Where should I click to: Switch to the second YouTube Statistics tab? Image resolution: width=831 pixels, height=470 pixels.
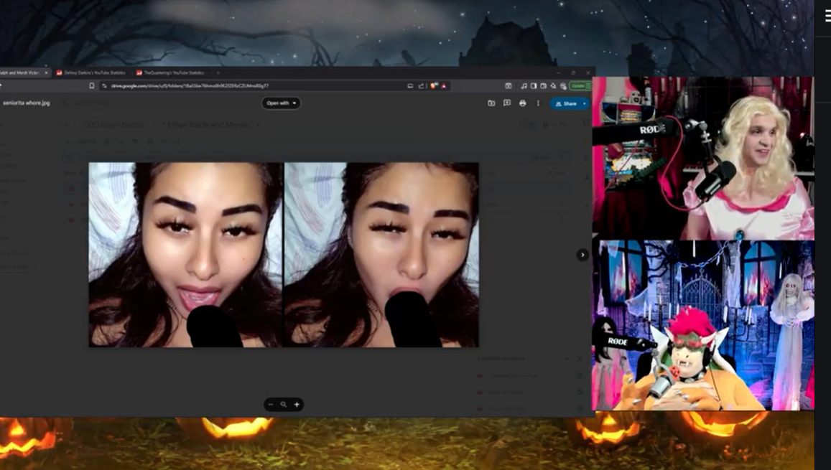point(93,72)
